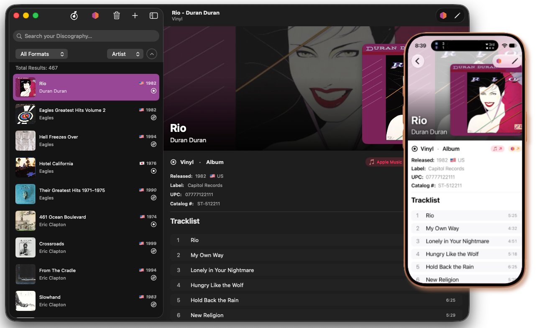
Task: Click the vinyl icon on Hotel California row
Action: [153, 171]
